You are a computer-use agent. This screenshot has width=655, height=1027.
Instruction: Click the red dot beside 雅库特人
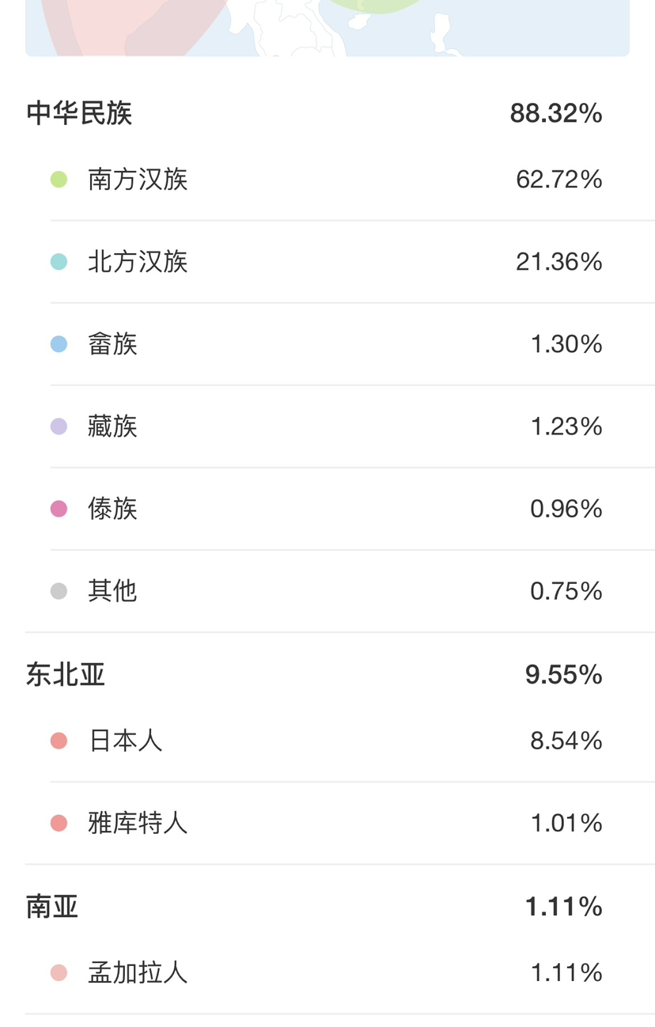59,823
